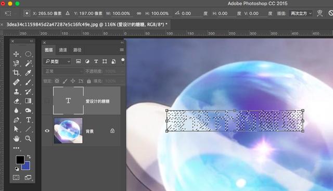Reset default foreground and background colors

[x=17, y=169]
